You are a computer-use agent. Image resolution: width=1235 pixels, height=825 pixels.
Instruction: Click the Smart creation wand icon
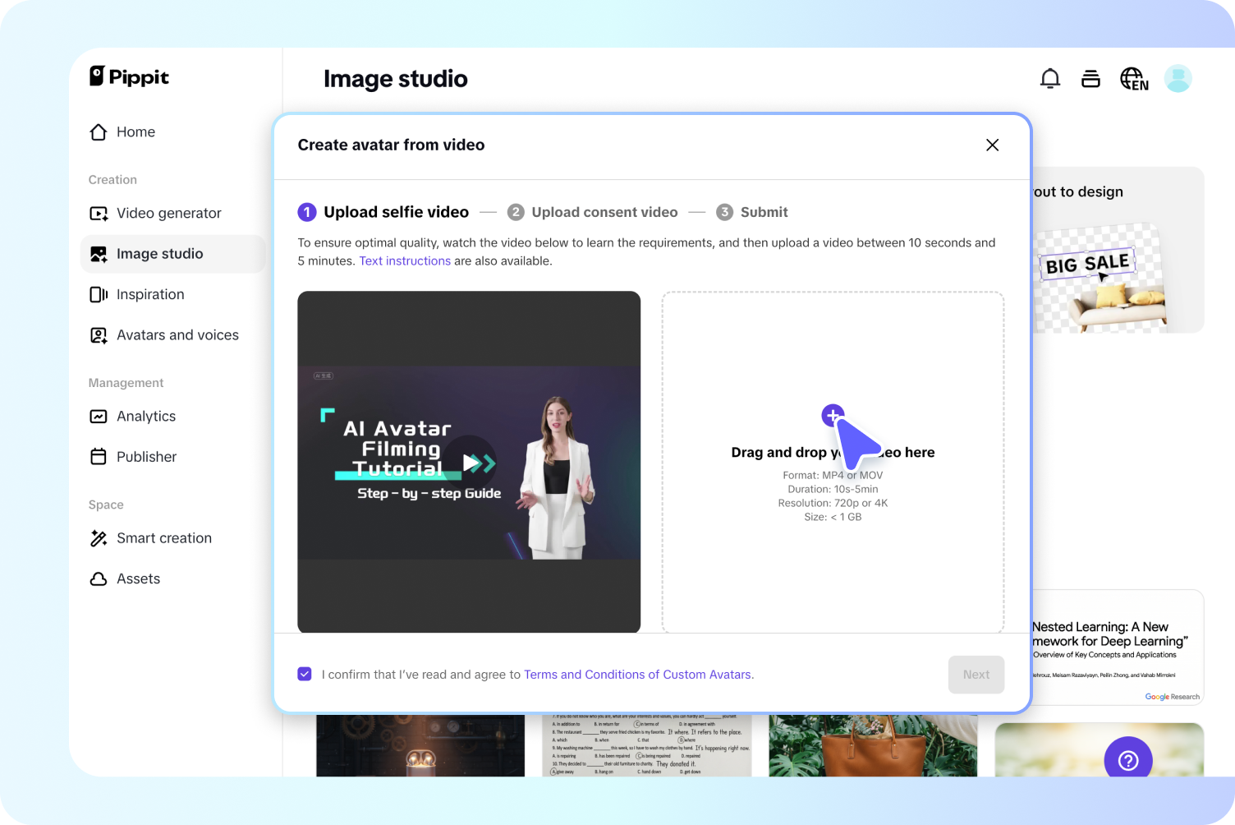(x=99, y=538)
